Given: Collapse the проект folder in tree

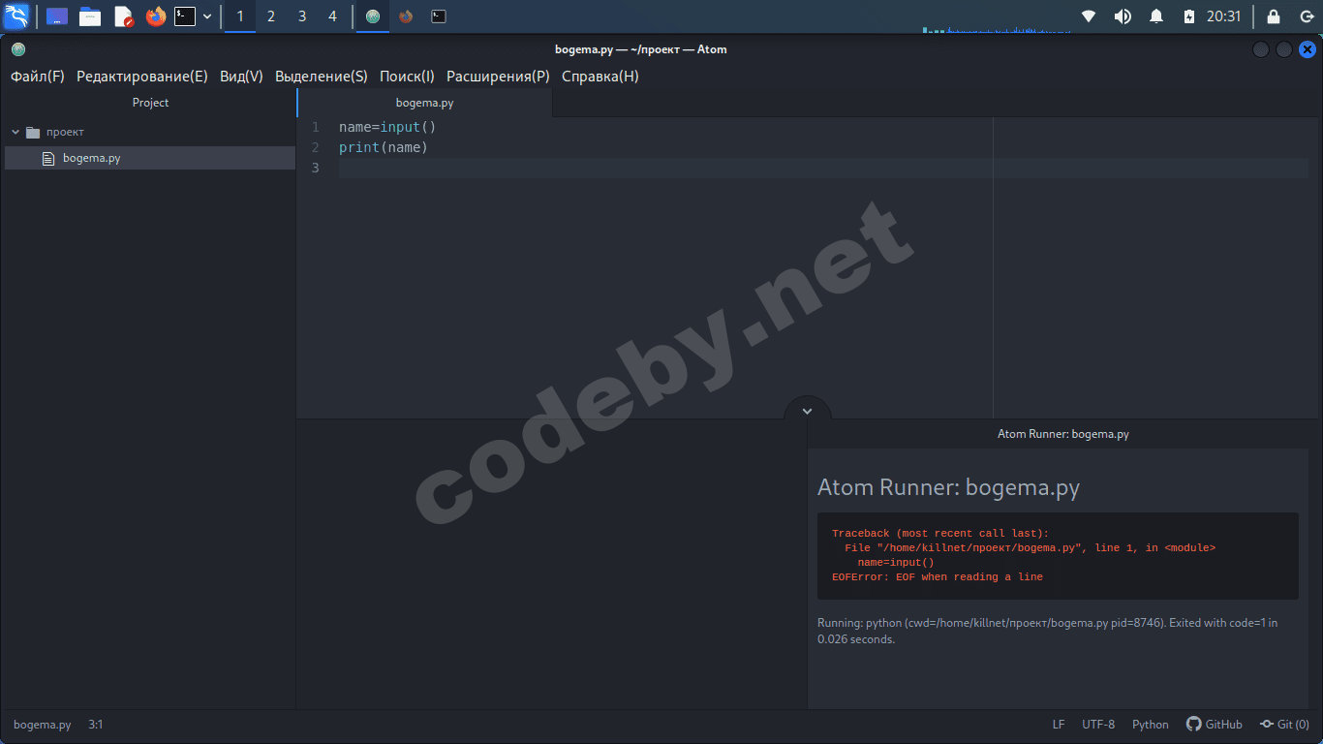Looking at the screenshot, I should tap(16, 132).
